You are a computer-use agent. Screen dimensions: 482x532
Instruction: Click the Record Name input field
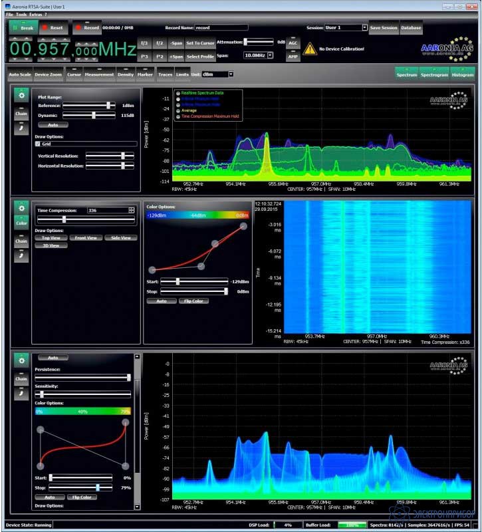pos(221,28)
